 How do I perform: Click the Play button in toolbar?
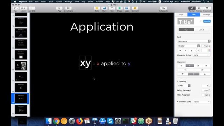[x=59, y=8]
